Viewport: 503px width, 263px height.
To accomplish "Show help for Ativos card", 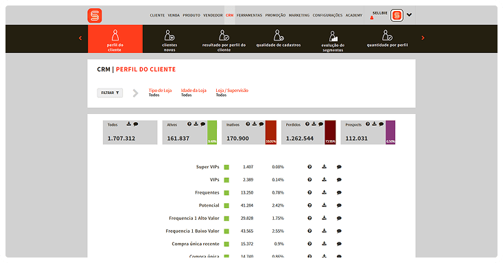I will pos(189,124).
